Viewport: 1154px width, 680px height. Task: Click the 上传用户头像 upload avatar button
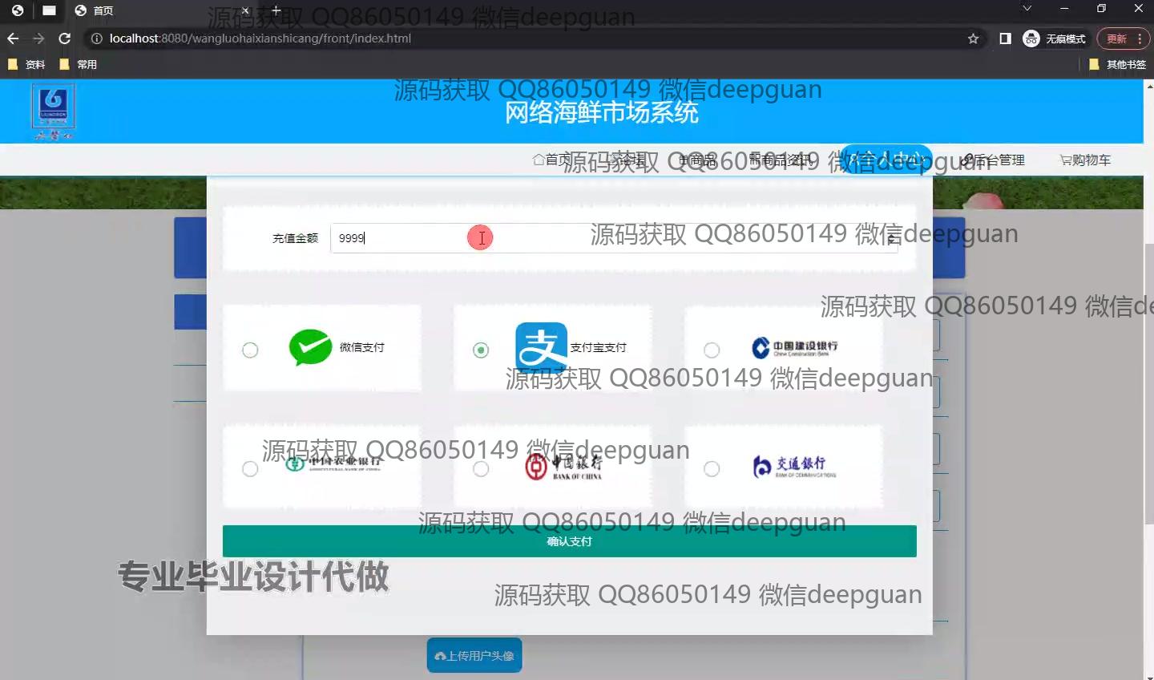click(474, 655)
